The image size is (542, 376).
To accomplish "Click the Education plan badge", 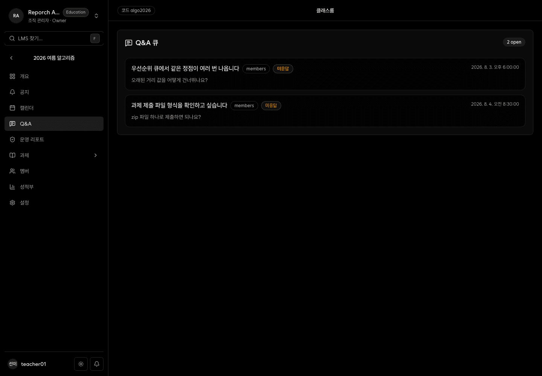I will [x=76, y=12].
